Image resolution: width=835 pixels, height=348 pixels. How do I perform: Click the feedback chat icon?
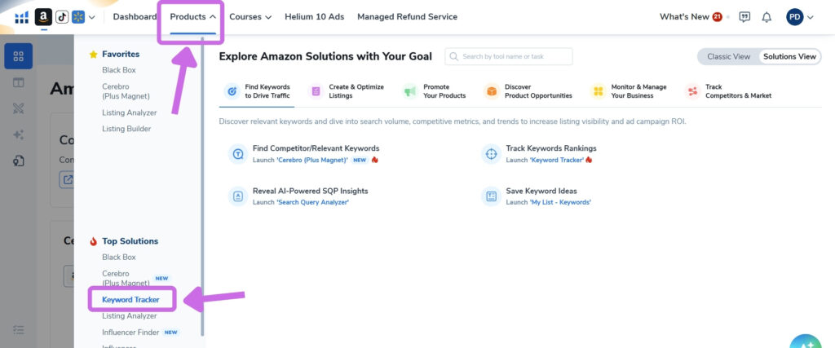click(x=744, y=17)
